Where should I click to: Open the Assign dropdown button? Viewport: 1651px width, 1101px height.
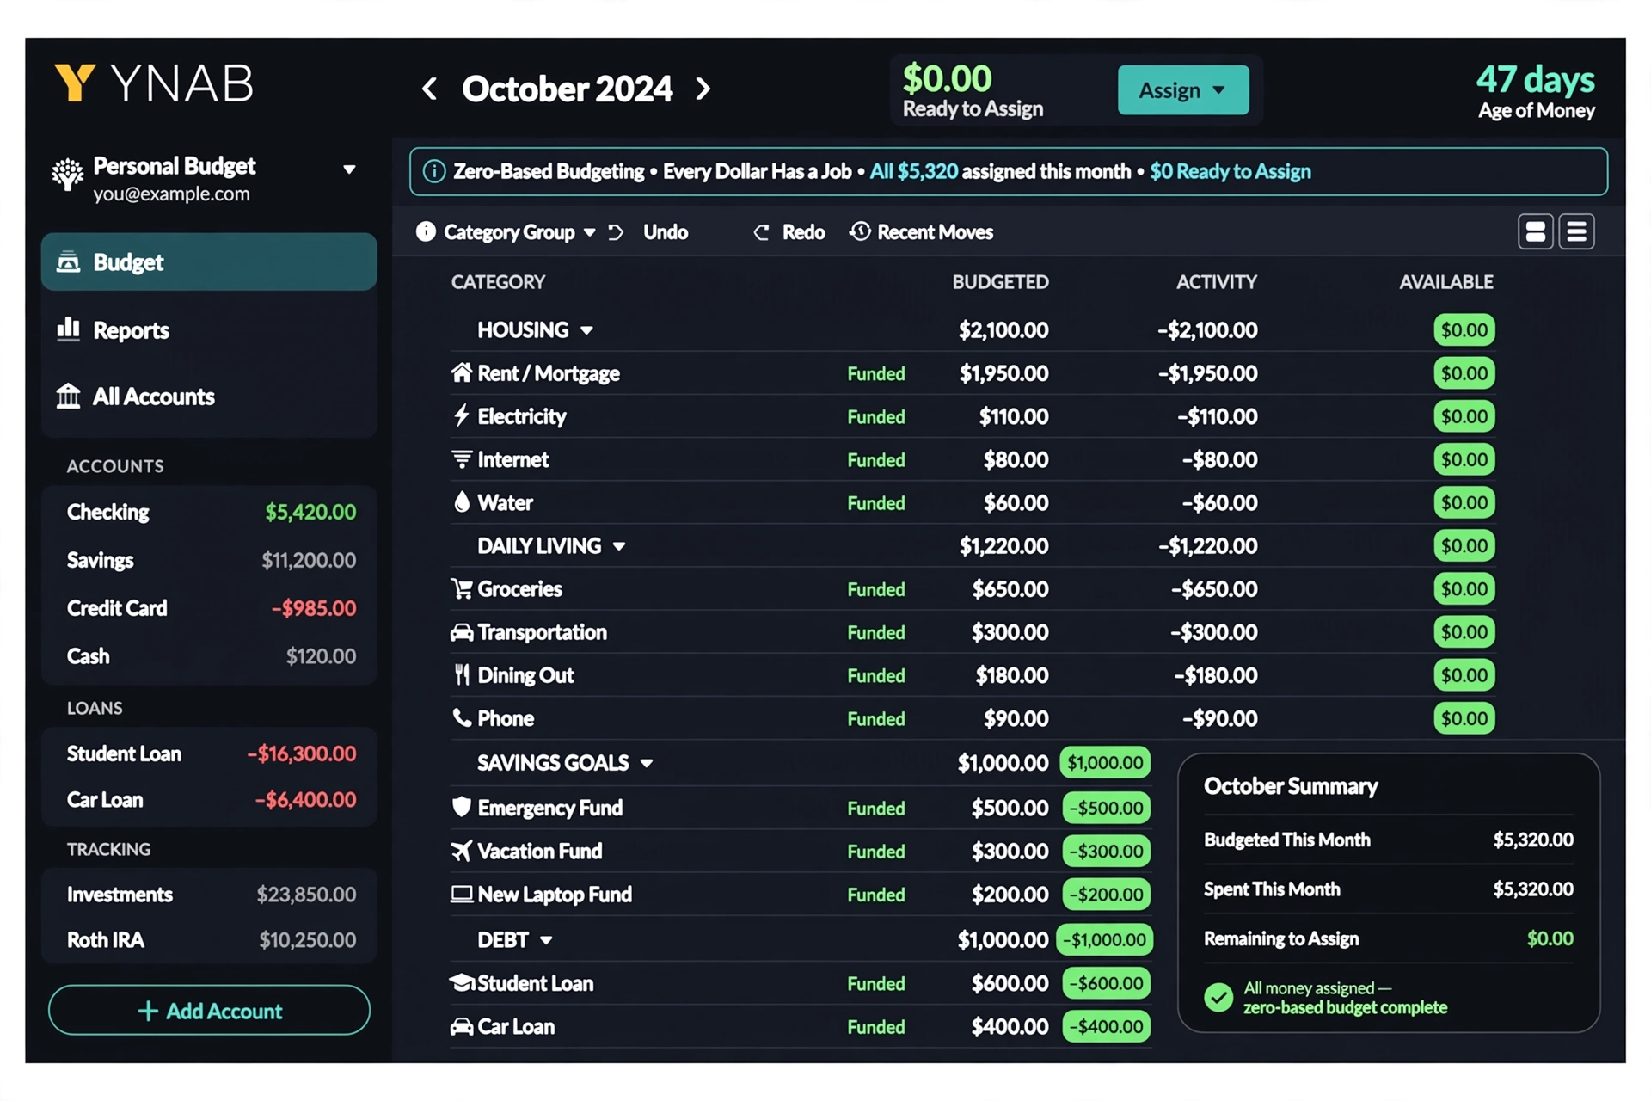coord(1183,89)
